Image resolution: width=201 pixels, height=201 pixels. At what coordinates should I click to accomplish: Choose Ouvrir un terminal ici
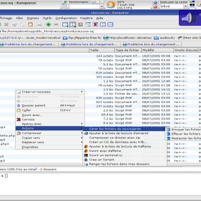[125, 155]
